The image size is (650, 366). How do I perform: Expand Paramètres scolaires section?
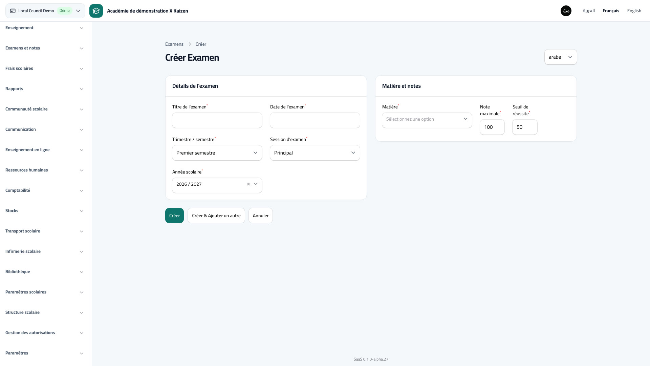pos(44,292)
